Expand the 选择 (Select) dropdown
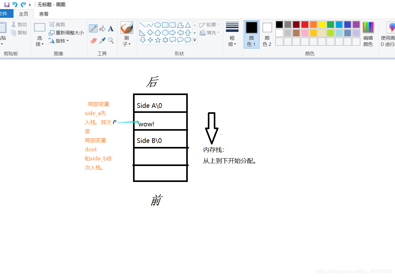Screen dimensions: 395x277 pyautogui.click(x=40, y=41)
